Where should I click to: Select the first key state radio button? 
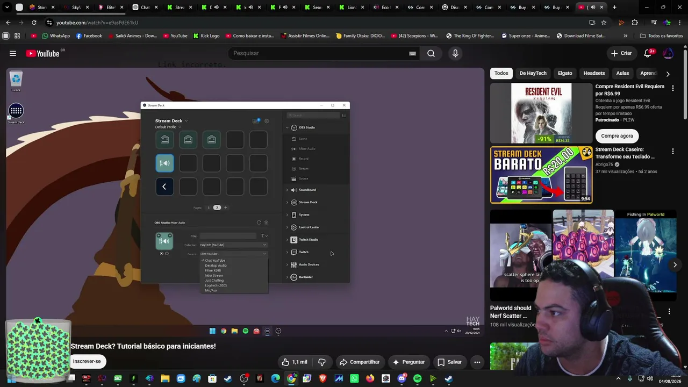click(x=162, y=254)
